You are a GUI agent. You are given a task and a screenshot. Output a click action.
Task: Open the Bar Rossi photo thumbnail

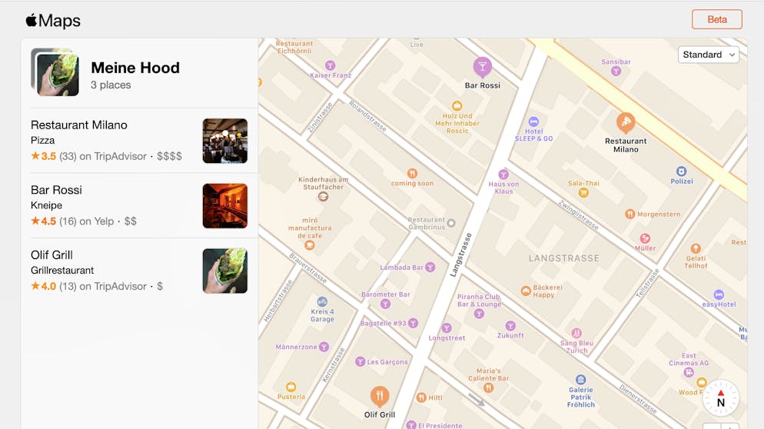[225, 206]
